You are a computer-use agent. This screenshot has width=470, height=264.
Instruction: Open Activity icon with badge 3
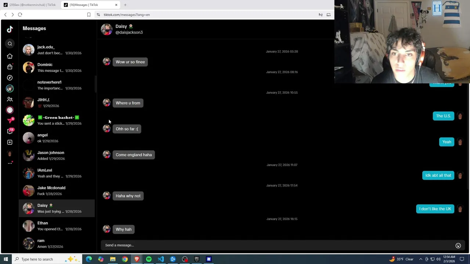click(10, 121)
